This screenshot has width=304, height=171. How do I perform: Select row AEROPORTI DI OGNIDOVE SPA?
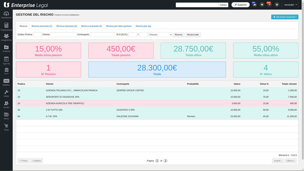[157, 97]
